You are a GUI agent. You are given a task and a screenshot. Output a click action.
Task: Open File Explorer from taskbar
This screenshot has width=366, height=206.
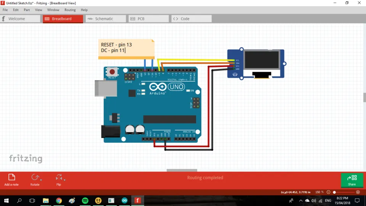click(46, 201)
